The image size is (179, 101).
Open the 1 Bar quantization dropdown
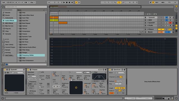click(32, 3)
